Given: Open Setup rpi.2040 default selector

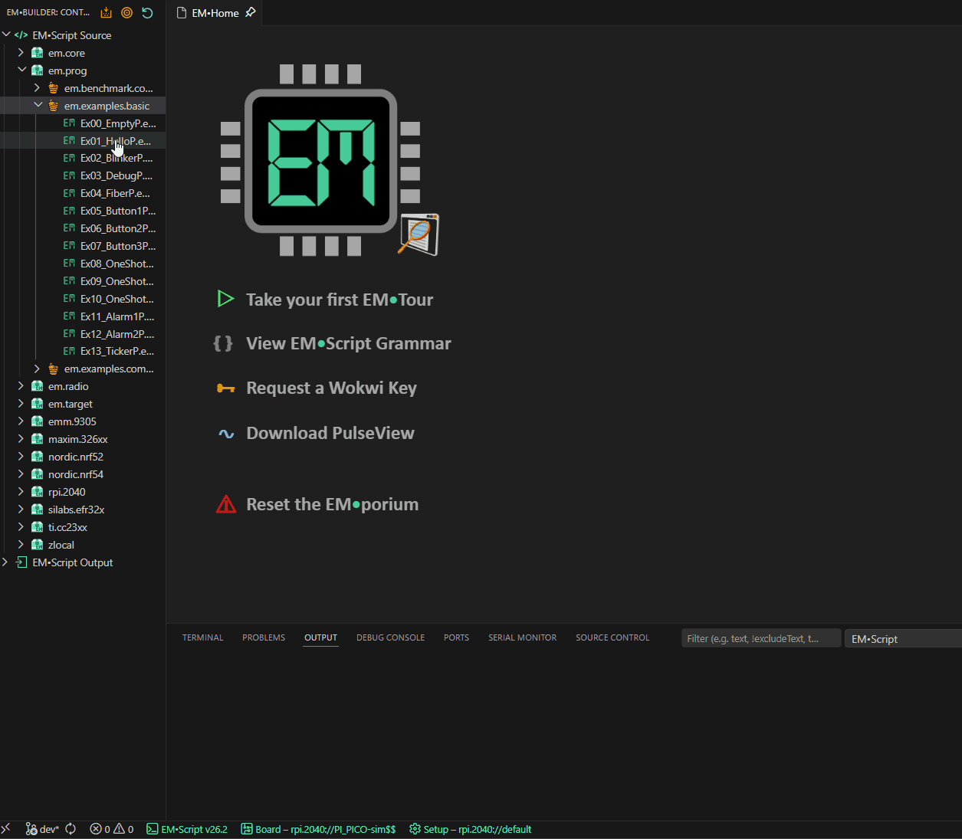Looking at the screenshot, I should point(470,829).
